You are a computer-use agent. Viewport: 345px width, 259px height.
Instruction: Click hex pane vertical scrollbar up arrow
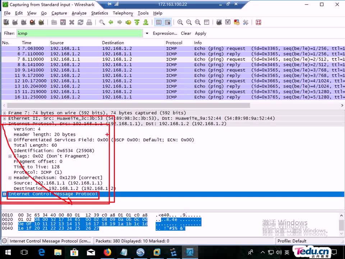point(341,215)
